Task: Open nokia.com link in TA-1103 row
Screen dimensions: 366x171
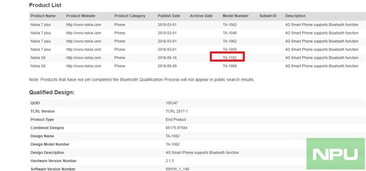Action: pos(84,58)
